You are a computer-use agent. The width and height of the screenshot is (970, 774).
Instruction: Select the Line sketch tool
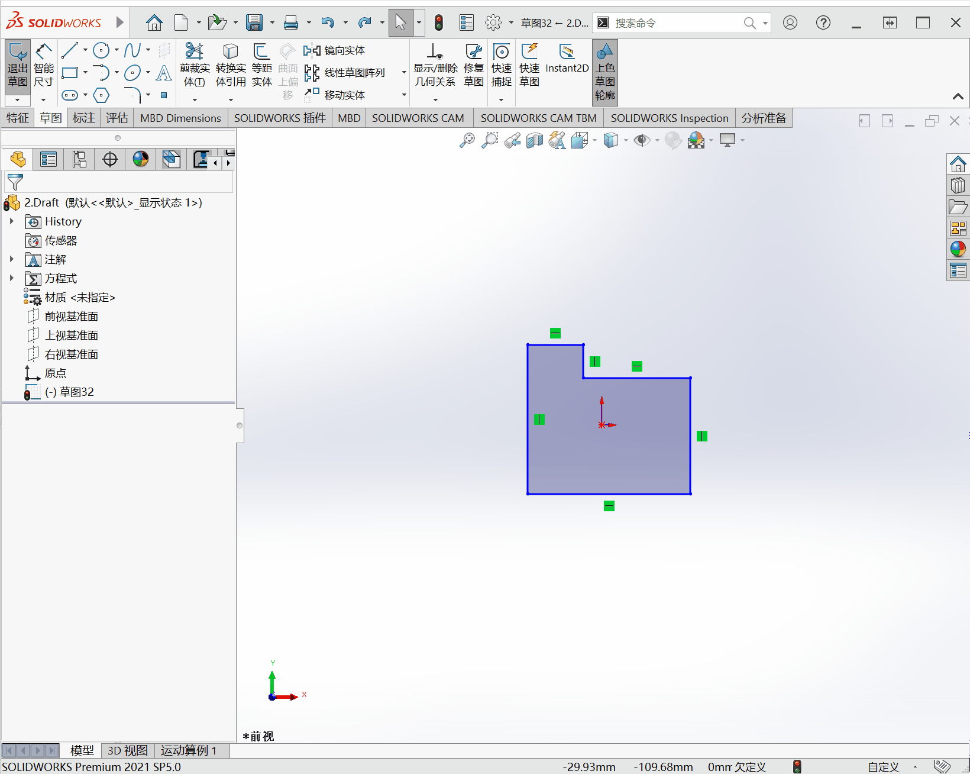click(70, 50)
